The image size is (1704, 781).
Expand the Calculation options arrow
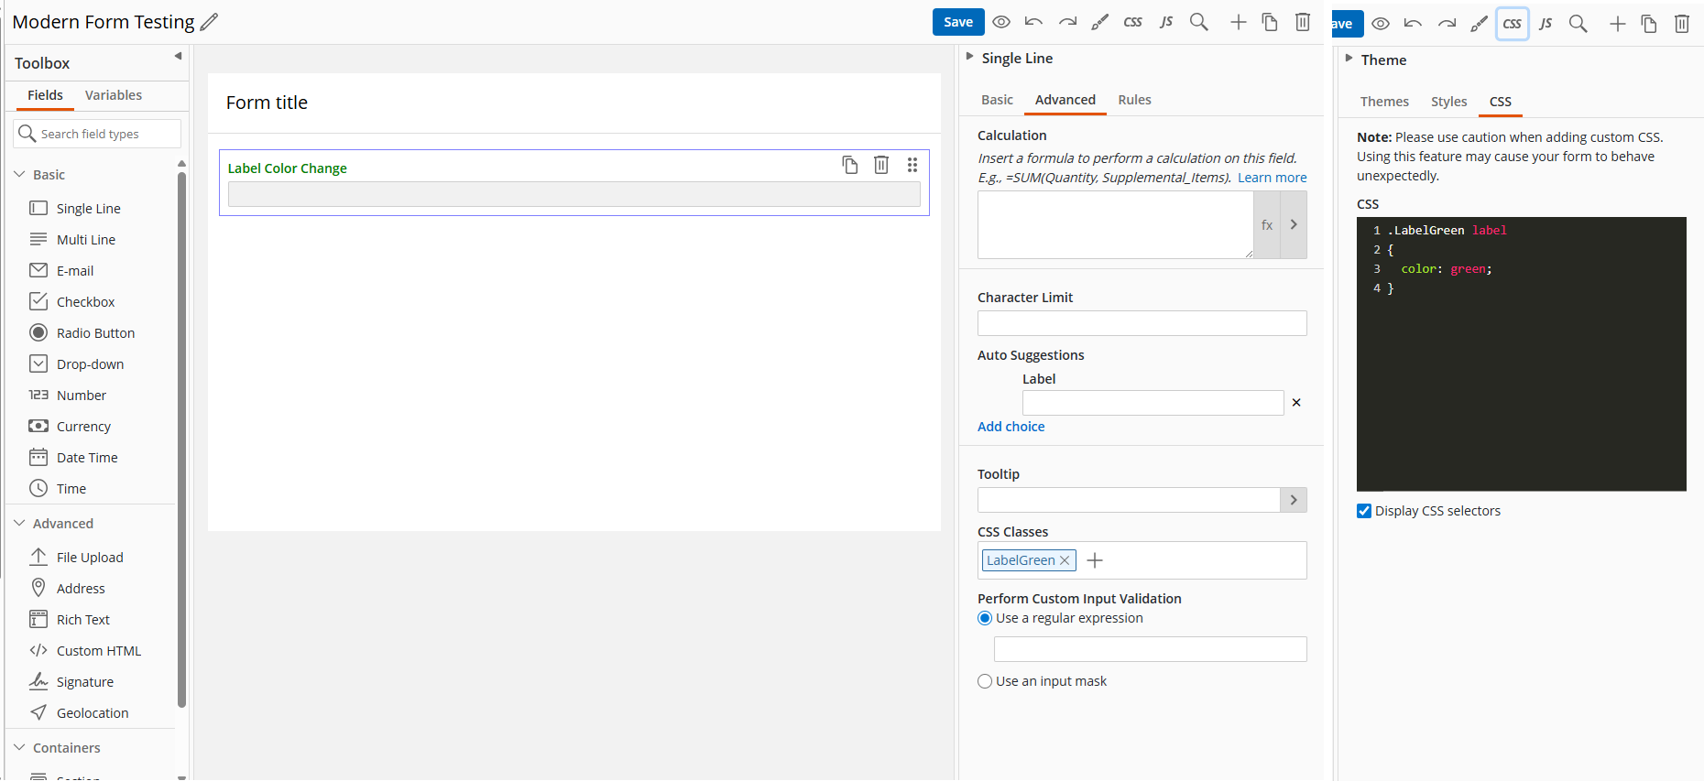[1294, 225]
